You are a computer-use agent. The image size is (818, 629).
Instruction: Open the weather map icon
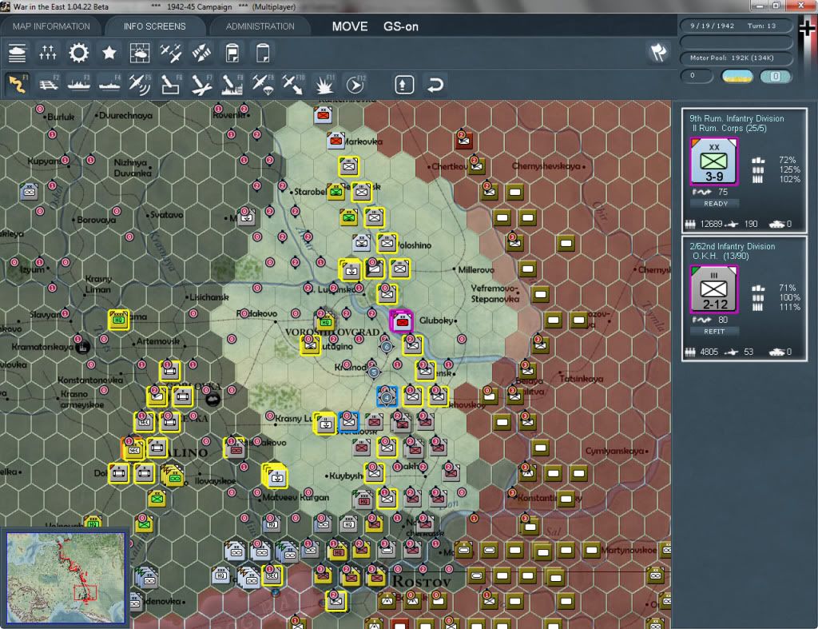[140, 53]
